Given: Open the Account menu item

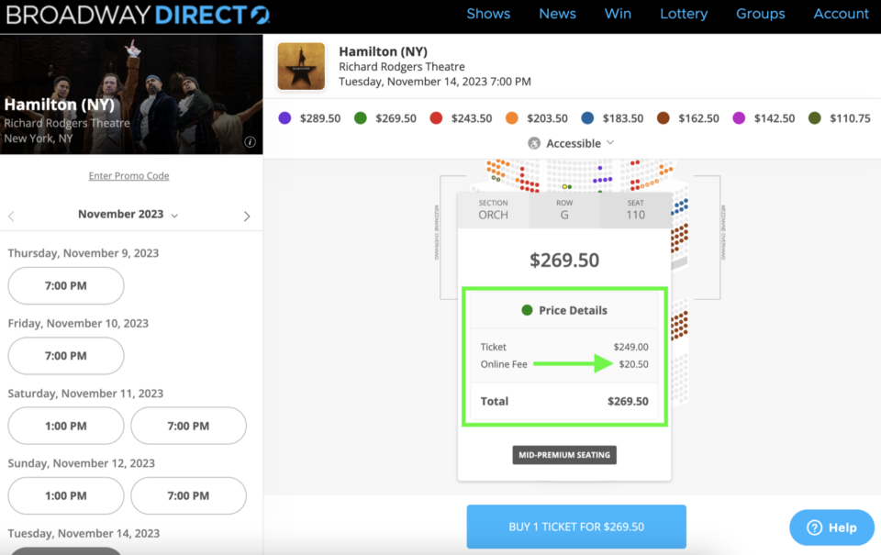Looking at the screenshot, I should (x=841, y=14).
